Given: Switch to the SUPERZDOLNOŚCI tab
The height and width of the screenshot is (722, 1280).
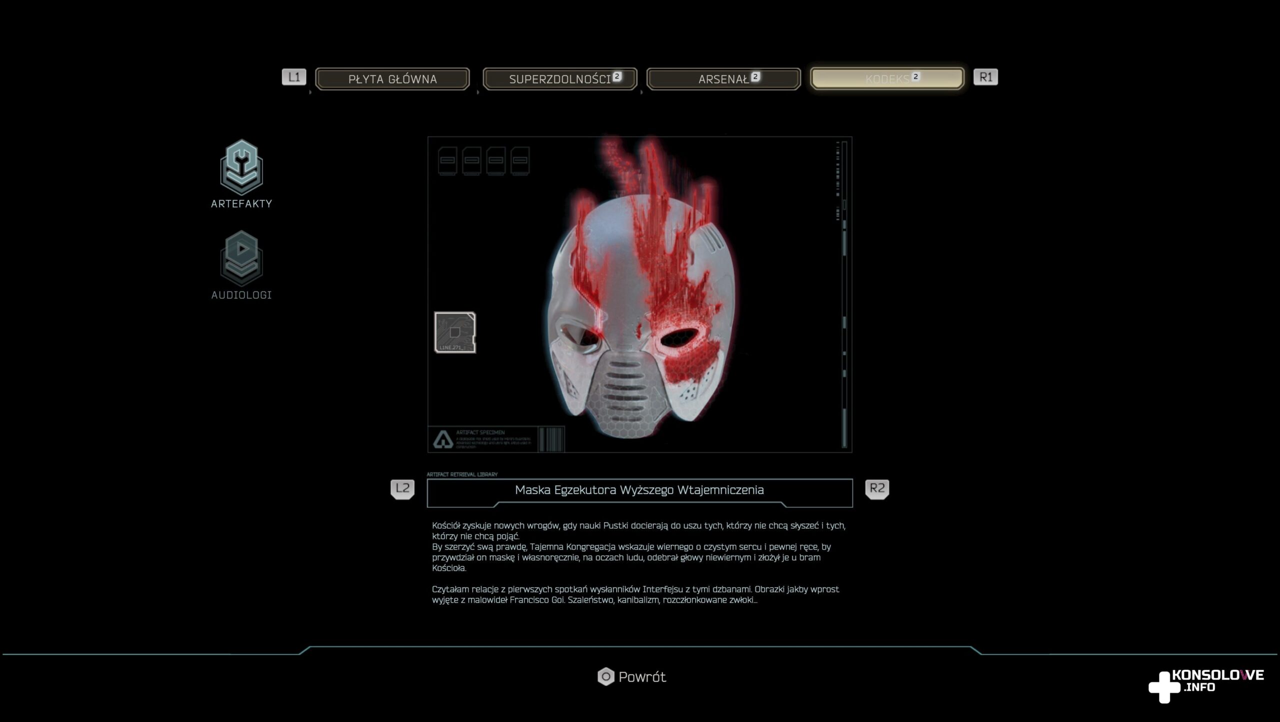Looking at the screenshot, I should (560, 79).
